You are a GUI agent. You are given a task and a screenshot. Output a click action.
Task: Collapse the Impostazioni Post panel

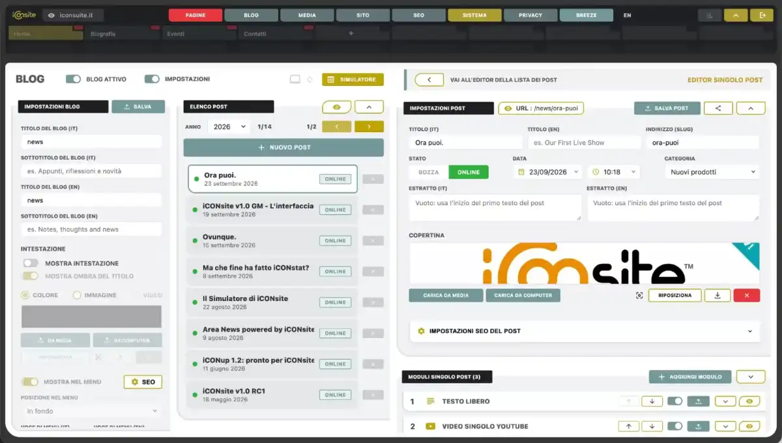[x=750, y=108]
